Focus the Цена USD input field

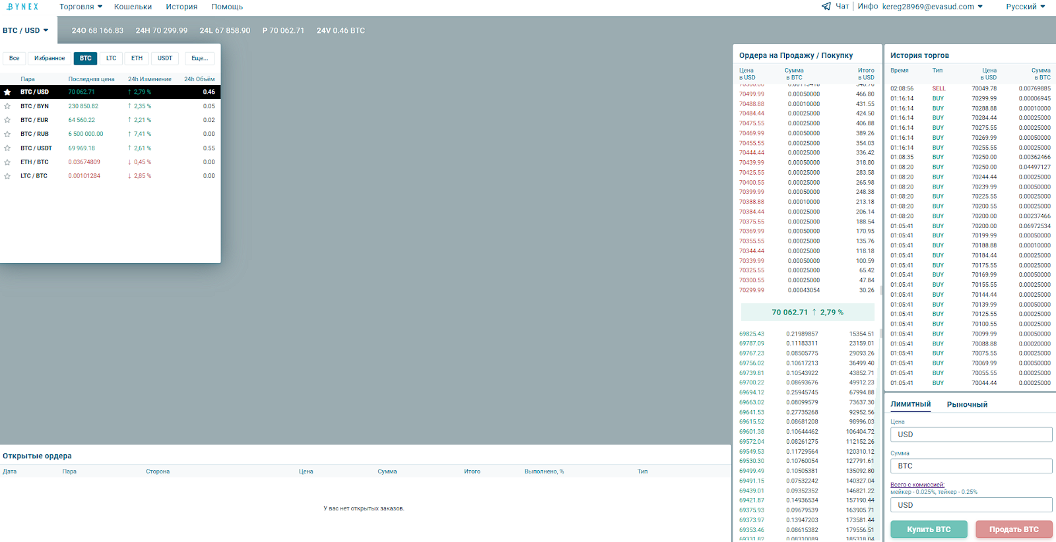tap(972, 435)
